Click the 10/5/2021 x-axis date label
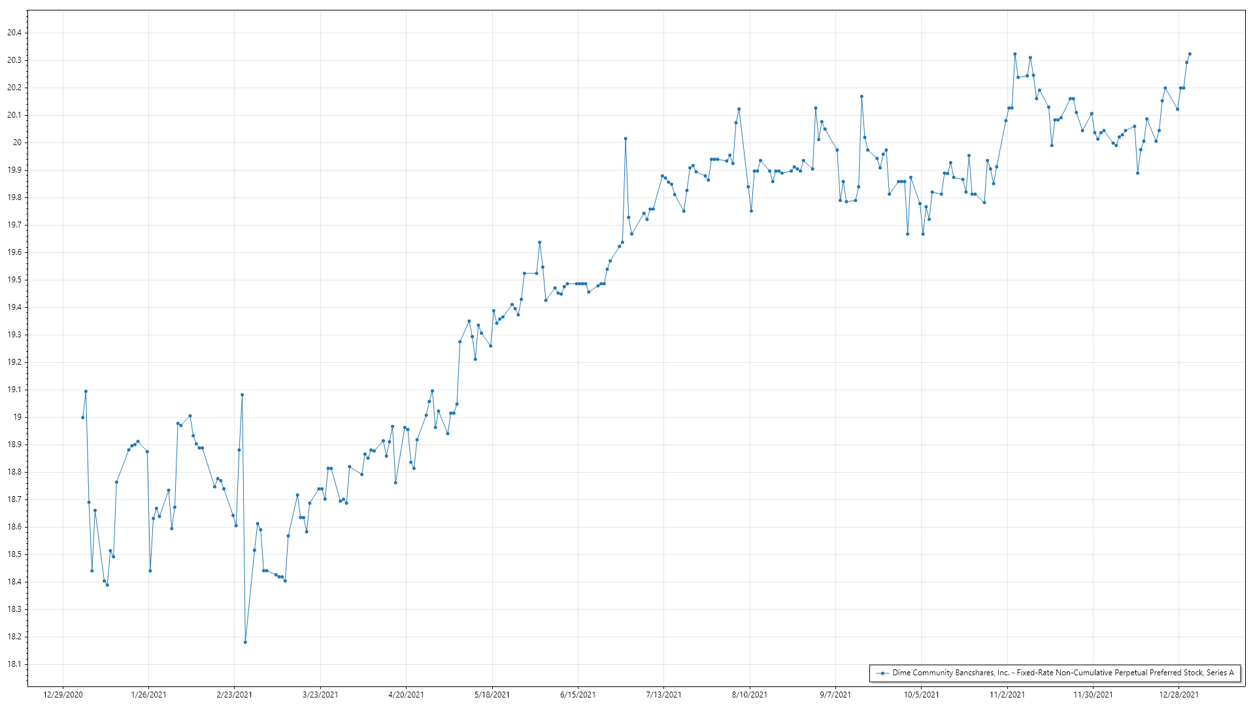The image size is (1255, 706). tap(922, 694)
